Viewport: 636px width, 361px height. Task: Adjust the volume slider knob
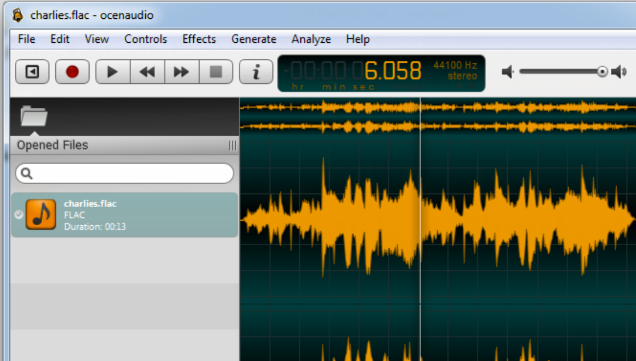point(602,72)
